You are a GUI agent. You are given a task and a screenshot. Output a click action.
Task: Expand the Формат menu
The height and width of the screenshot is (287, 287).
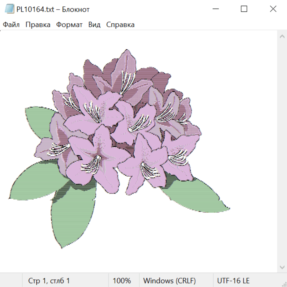69,25
